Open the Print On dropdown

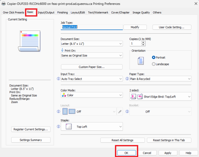(92, 56)
